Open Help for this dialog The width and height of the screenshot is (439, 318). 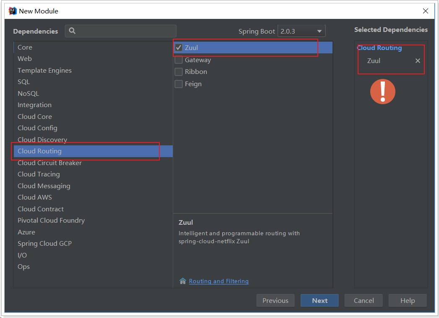click(408, 300)
